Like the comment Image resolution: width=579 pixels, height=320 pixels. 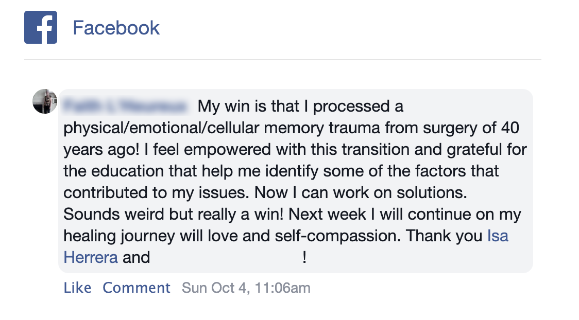77,288
